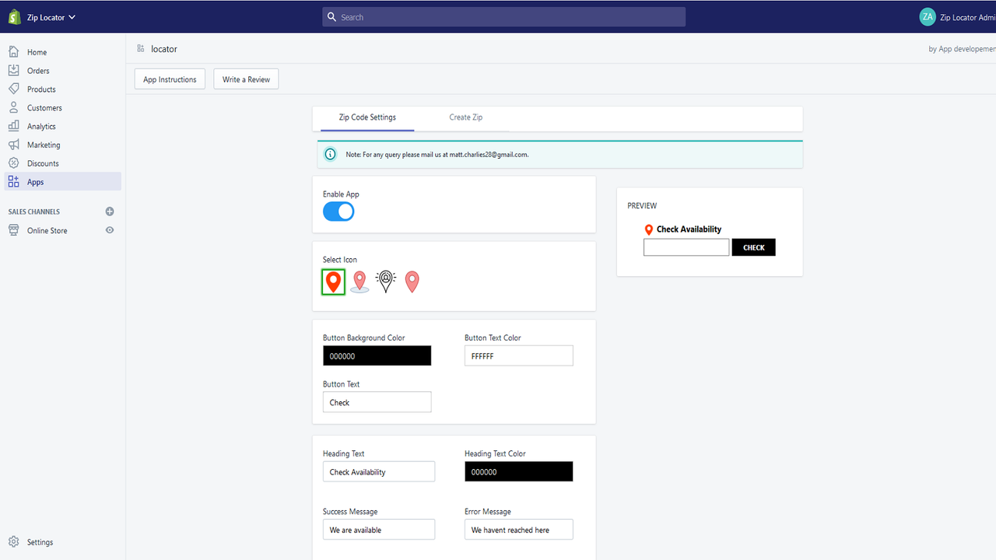Viewport: 996px width, 560px height.
Task: Pick the pink map pin icon
Action: click(412, 282)
